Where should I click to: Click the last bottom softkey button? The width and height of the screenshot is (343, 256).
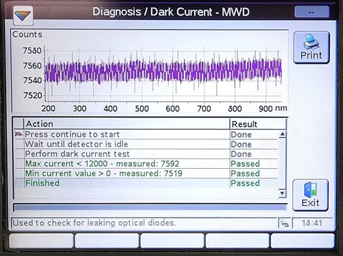(303, 241)
